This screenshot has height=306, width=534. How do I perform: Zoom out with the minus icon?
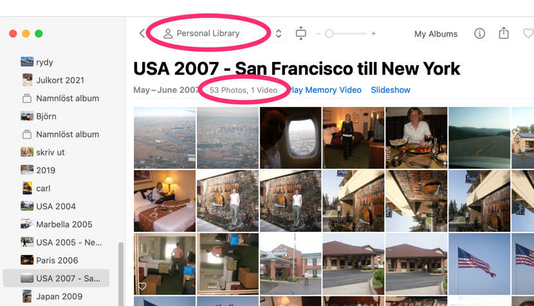coord(318,33)
